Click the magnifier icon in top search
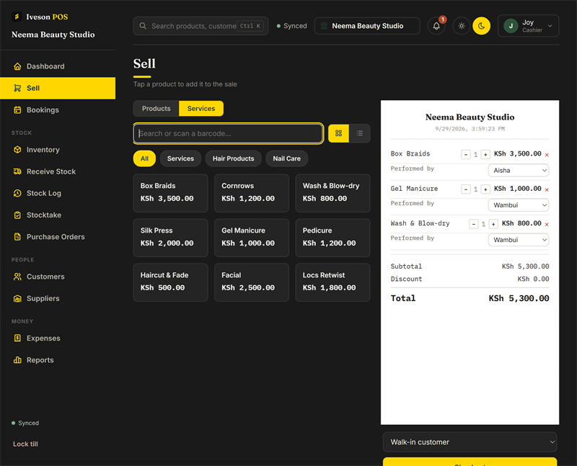The image size is (577, 466). [x=143, y=26]
